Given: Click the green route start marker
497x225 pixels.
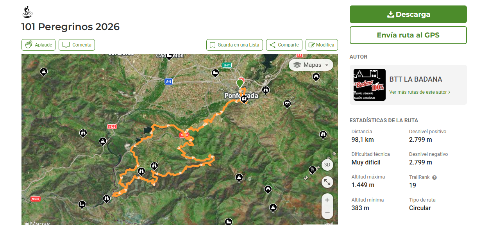Looking at the screenshot, I should 239,83.
